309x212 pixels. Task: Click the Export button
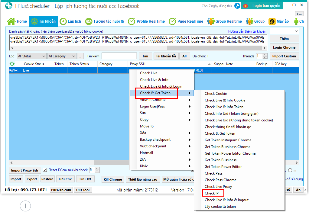(x=32, y=179)
